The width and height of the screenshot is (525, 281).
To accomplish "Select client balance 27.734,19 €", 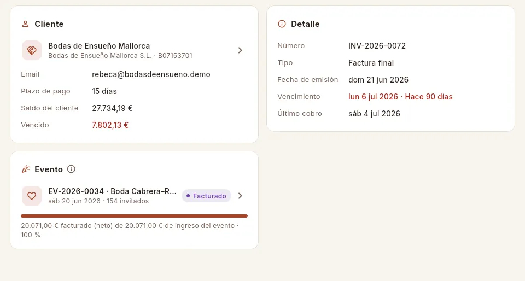I will coord(112,108).
